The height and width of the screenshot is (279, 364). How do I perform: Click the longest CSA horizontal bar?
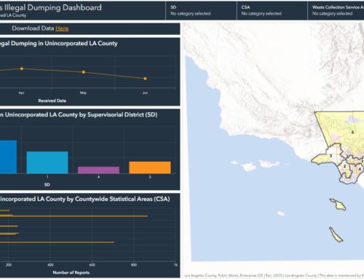pos(74,216)
